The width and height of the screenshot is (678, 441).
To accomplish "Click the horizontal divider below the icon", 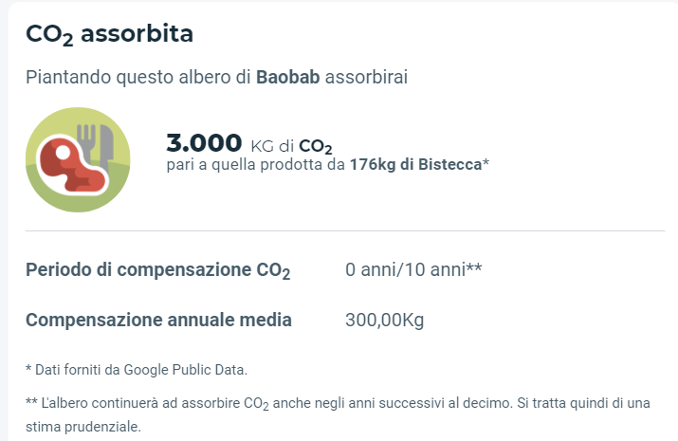I will point(345,230).
